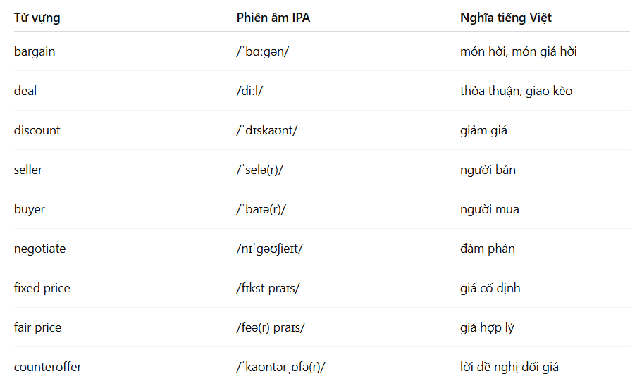Screen dimensions: 630x388
Task: Click the IPA '/feə(r) praɪs/' cell
Action: [x=271, y=327]
